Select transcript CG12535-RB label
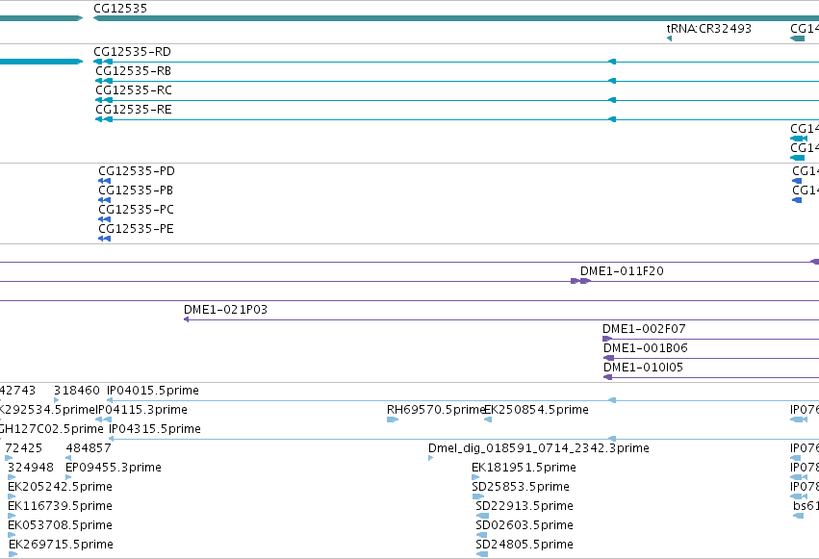Viewport: 819px width, 559px height. coord(133,71)
